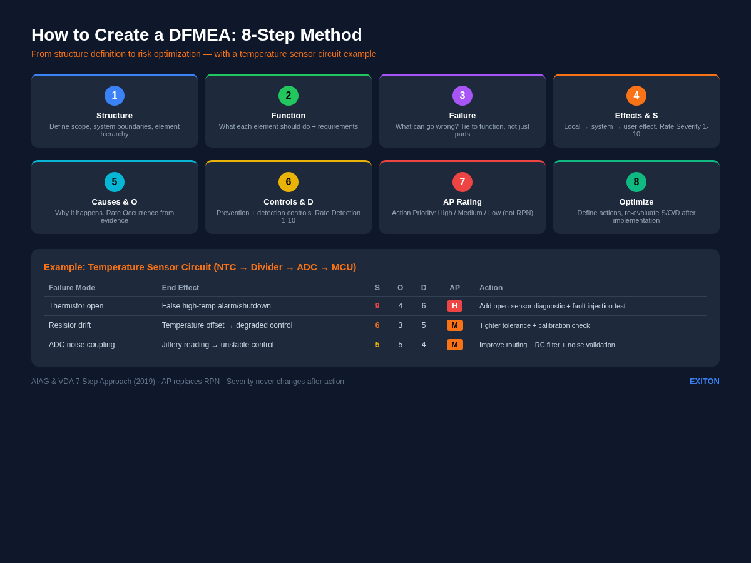
Task: Click the green Optimize step badge
Action: (x=636, y=181)
